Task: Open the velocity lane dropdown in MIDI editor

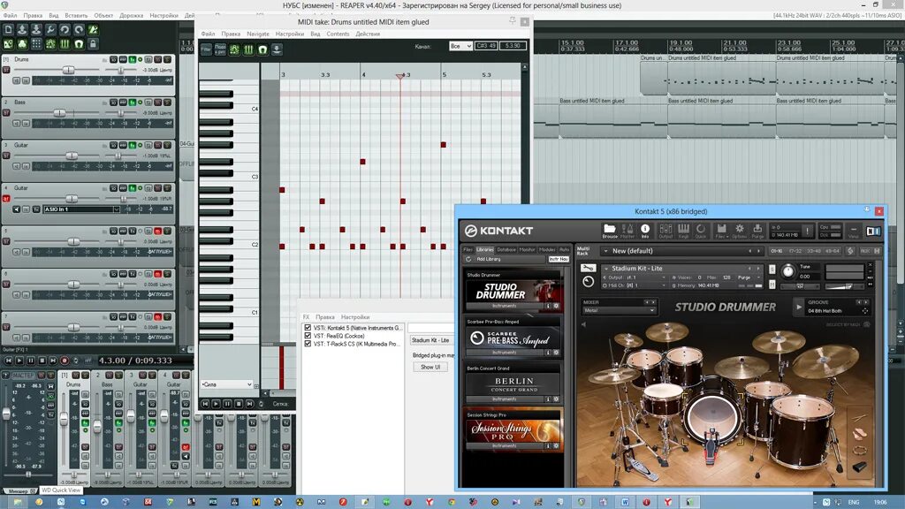Action: (x=227, y=384)
